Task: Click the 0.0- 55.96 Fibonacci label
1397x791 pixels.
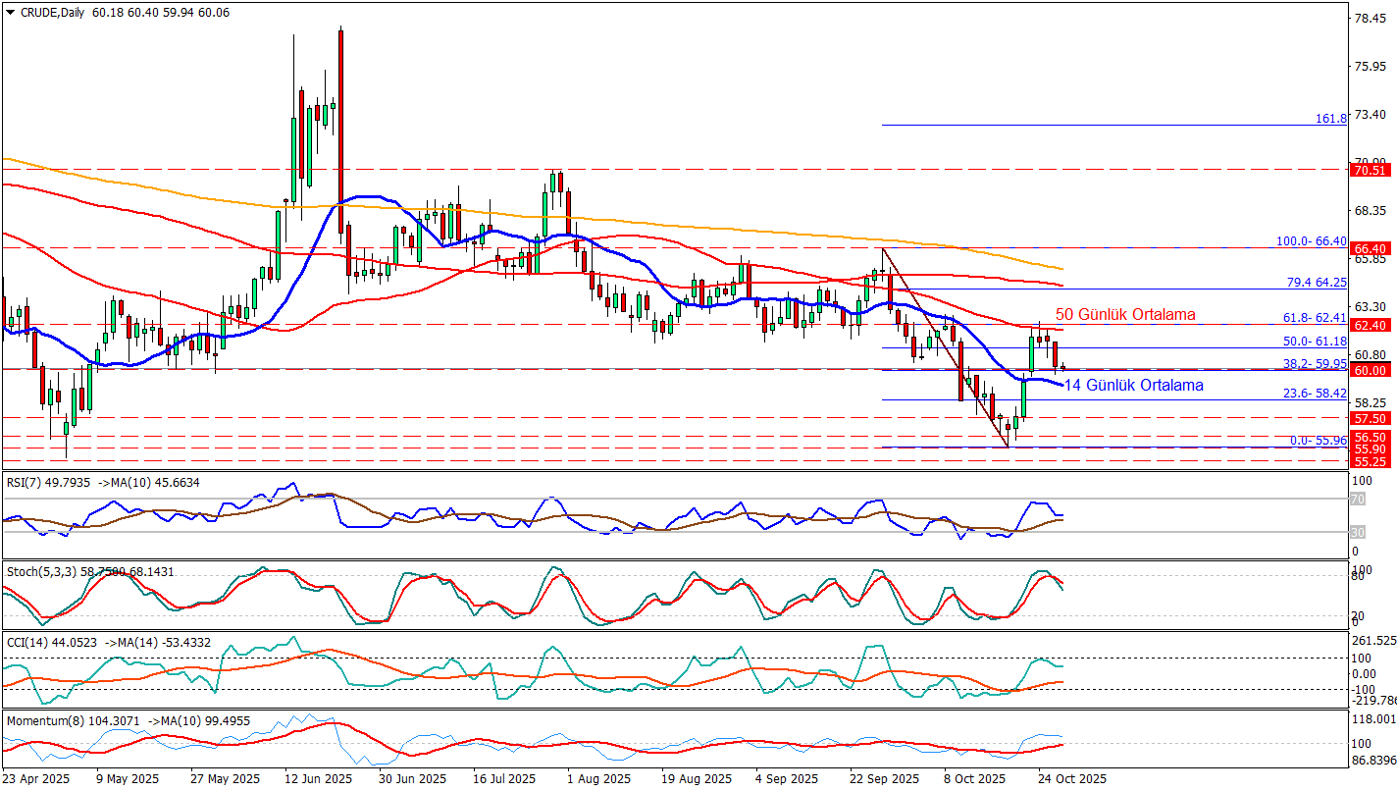Action: 1316,441
